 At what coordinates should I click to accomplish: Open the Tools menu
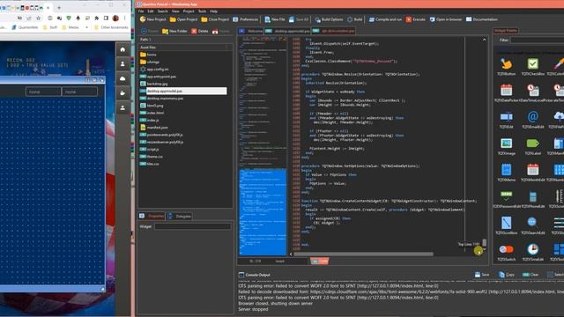click(x=202, y=11)
